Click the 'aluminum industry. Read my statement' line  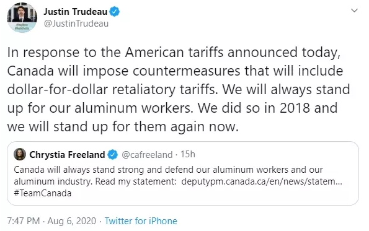click(95, 181)
